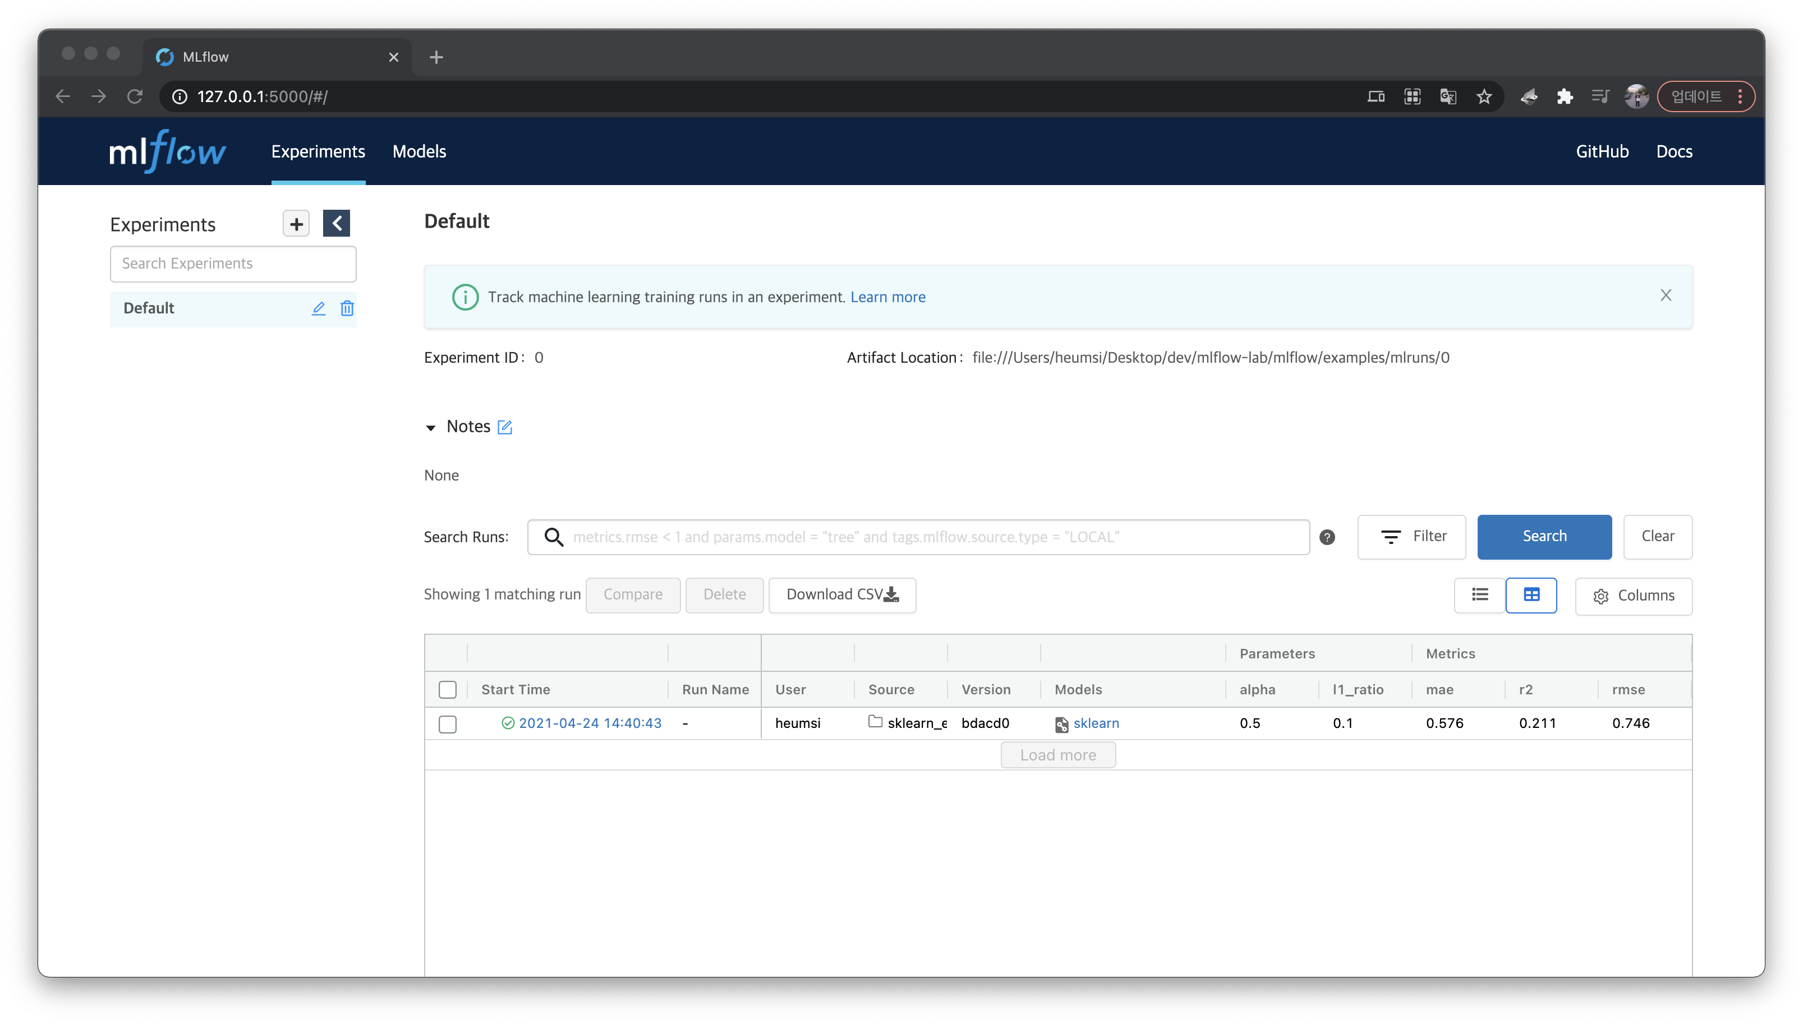Check the select-all runs header checkbox
This screenshot has width=1803, height=1024.
448,689
